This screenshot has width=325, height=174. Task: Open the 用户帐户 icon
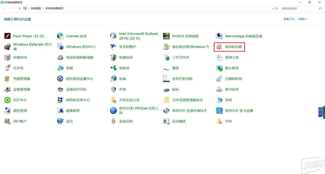[7, 122]
